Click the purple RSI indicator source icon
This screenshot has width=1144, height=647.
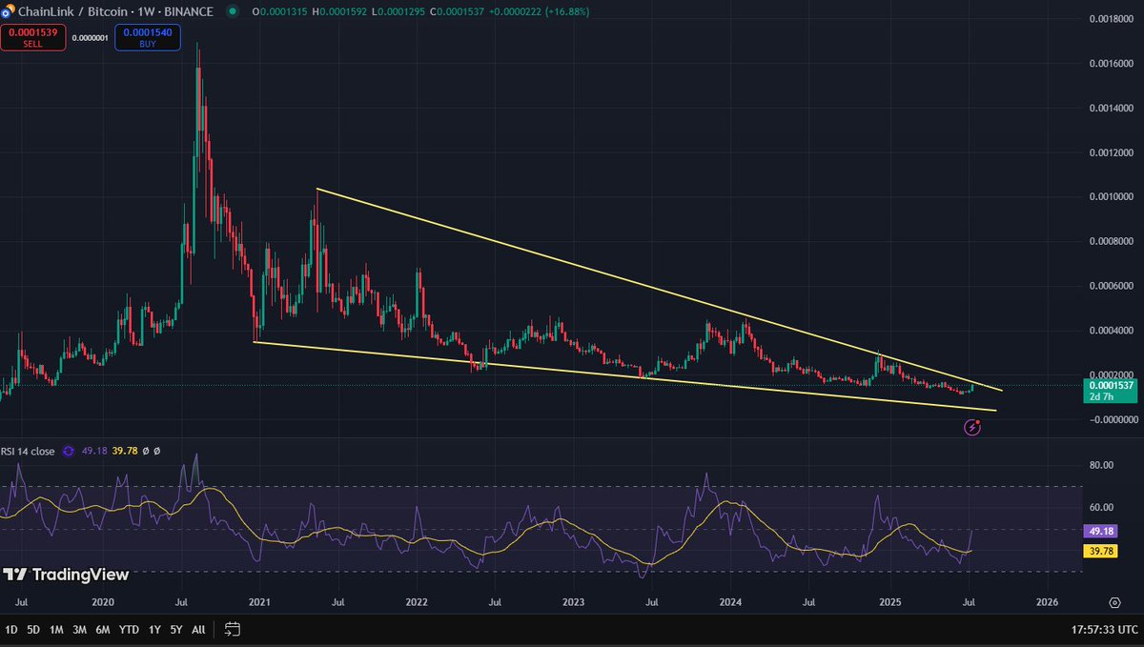tap(68, 451)
